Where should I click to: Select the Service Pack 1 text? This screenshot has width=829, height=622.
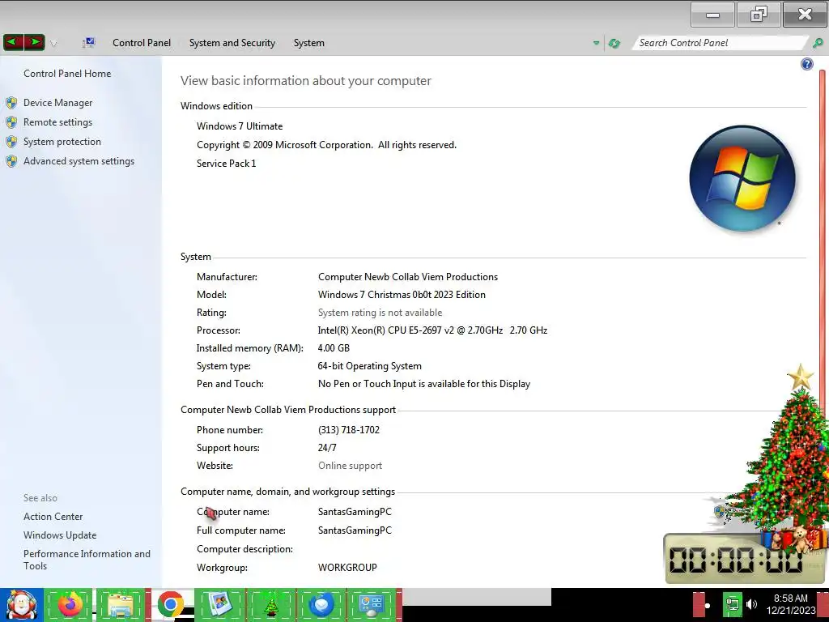pos(227,164)
